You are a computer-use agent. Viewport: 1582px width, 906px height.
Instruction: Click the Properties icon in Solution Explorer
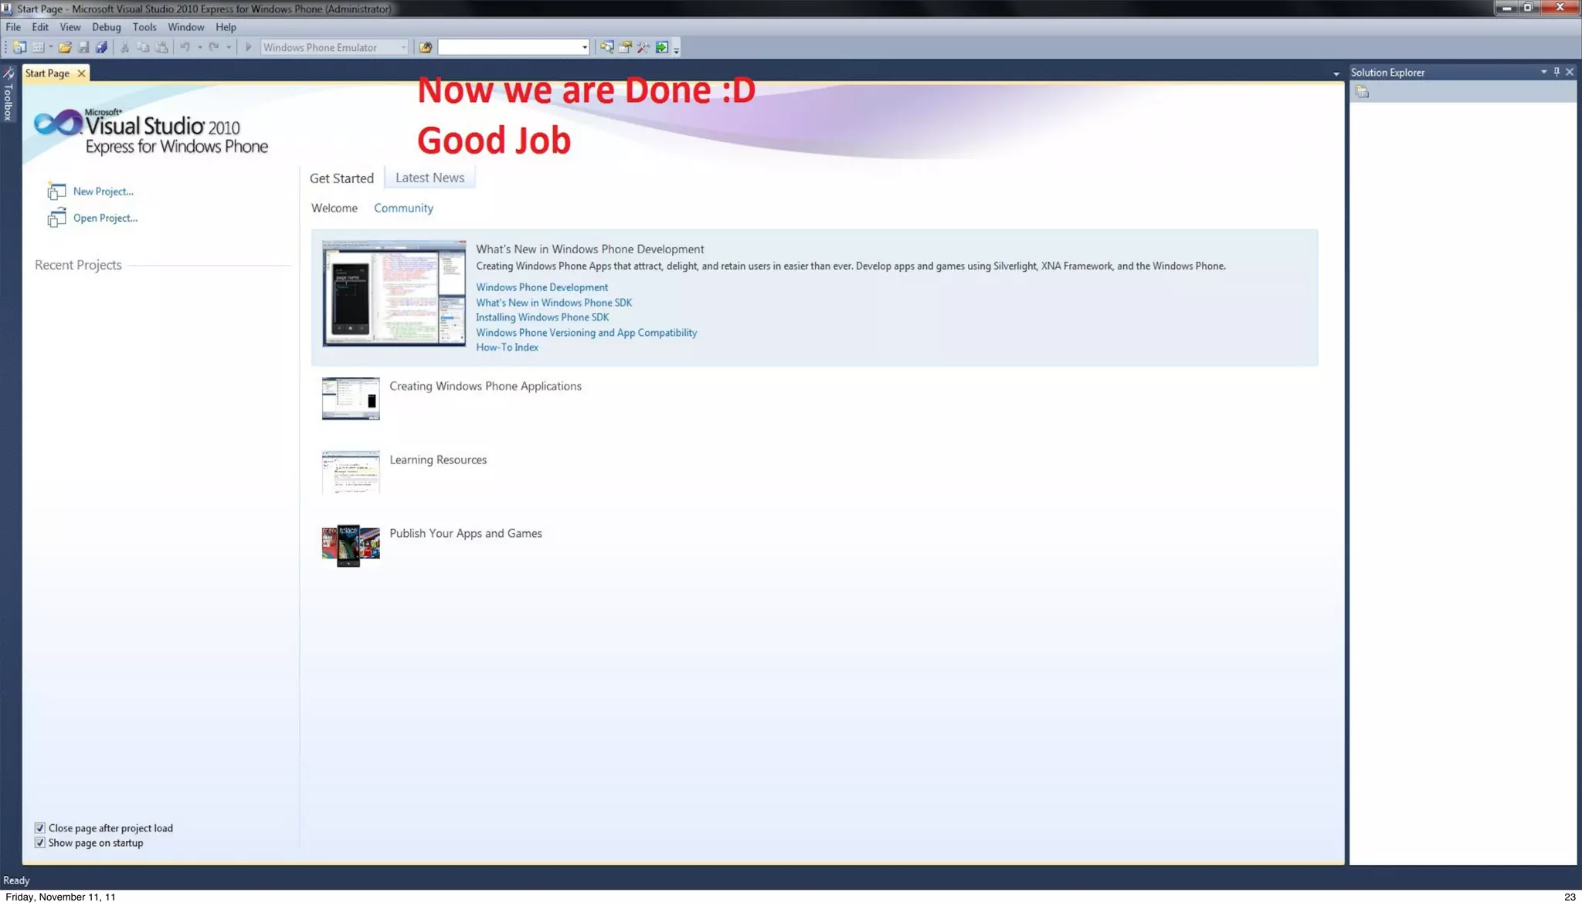(x=1362, y=92)
